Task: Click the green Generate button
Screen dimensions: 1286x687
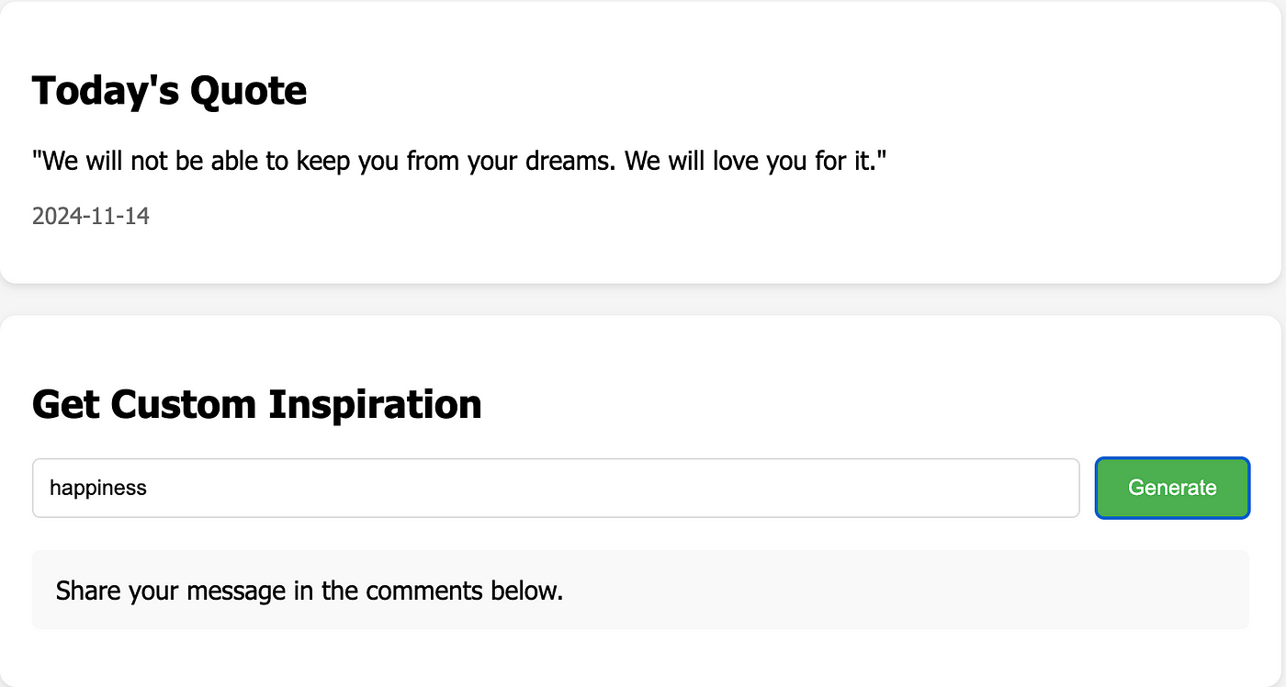Action: click(1172, 488)
